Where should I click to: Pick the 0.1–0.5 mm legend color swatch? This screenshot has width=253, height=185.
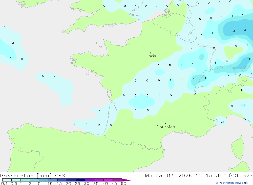click(7, 180)
